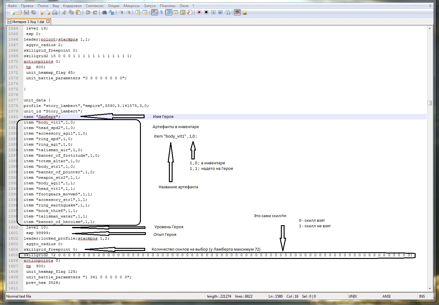Screen dimensions: 439x305
Task: Select the Империя 3 Ход 1.dat tab
Action: [28, 22]
